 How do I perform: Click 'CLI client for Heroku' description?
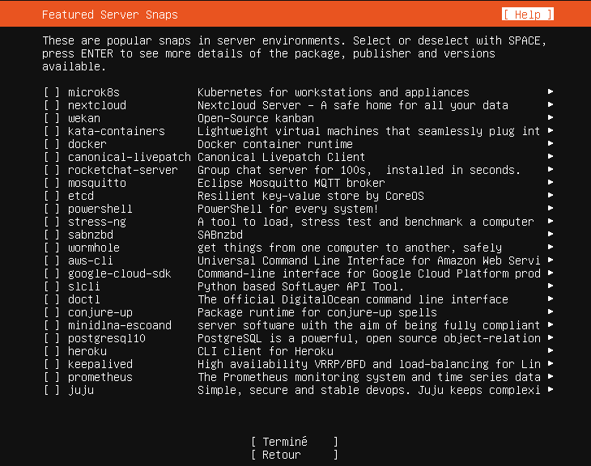coord(266,351)
